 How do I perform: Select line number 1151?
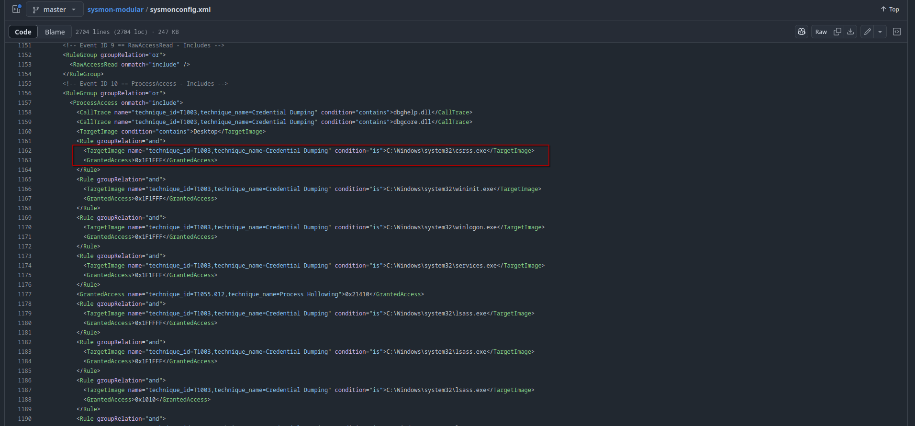click(24, 45)
